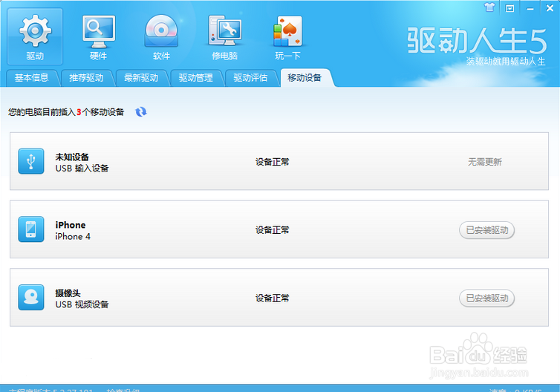560x392 pixels.
Task: Open the title bar dropdown menu icon
Action: [x=509, y=8]
